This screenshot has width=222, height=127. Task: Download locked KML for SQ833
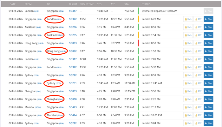click(188, 91)
